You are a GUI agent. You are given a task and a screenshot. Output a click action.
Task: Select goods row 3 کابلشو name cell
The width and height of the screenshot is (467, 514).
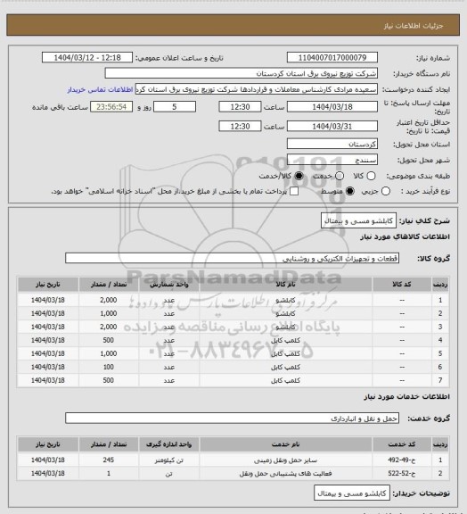point(285,327)
